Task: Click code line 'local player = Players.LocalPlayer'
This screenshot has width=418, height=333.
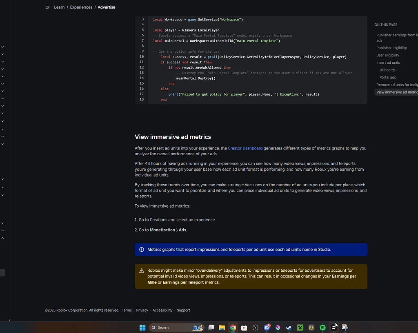Action: (186, 30)
